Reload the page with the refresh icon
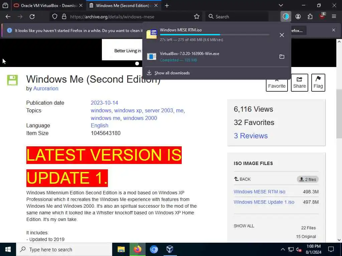342x256 pixels. coord(32,17)
